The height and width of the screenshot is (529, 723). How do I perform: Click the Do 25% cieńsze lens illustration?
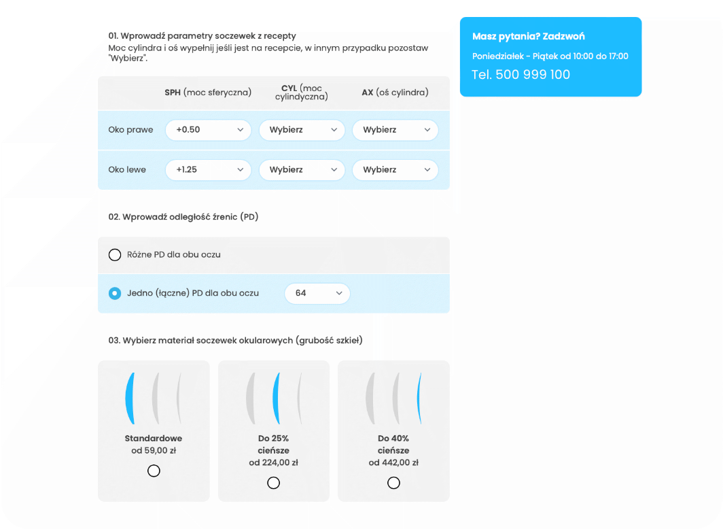pyautogui.click(x=273, y=398)
